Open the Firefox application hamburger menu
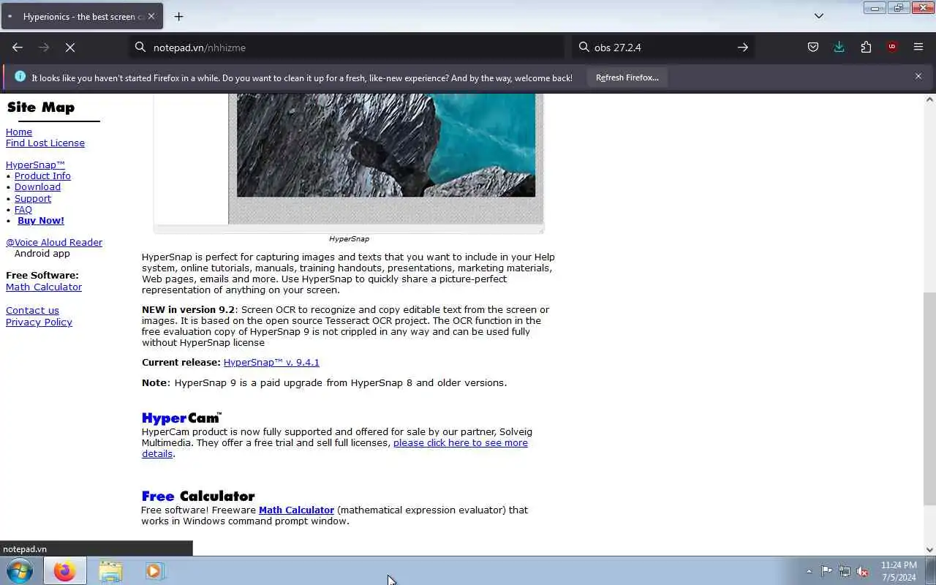This screenshot has height=585, width=936. (918, 48)
